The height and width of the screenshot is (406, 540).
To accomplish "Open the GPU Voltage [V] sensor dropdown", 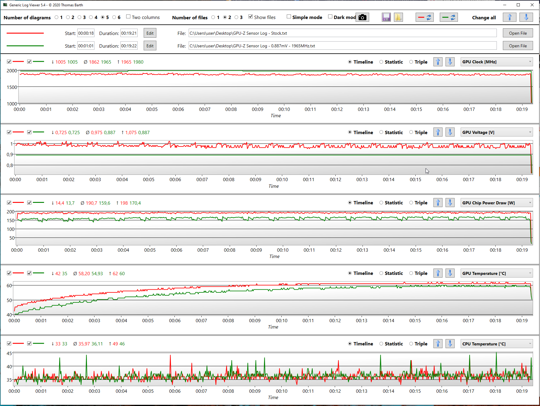I will (497, 132).
